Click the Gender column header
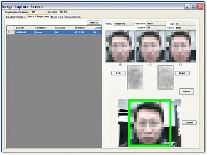Screen dimensions: 207x155 [98, 28]
